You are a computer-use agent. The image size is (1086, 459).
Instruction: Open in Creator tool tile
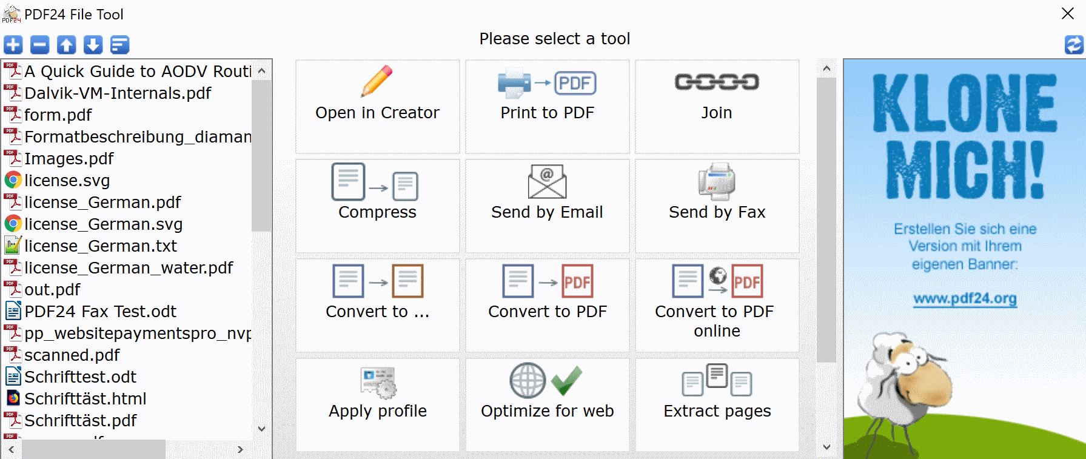tap(378, 106)
